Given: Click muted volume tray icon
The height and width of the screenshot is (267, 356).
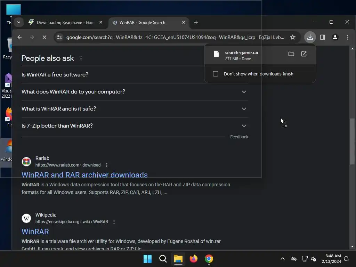Looking at the screenshot, I should 314,259.
